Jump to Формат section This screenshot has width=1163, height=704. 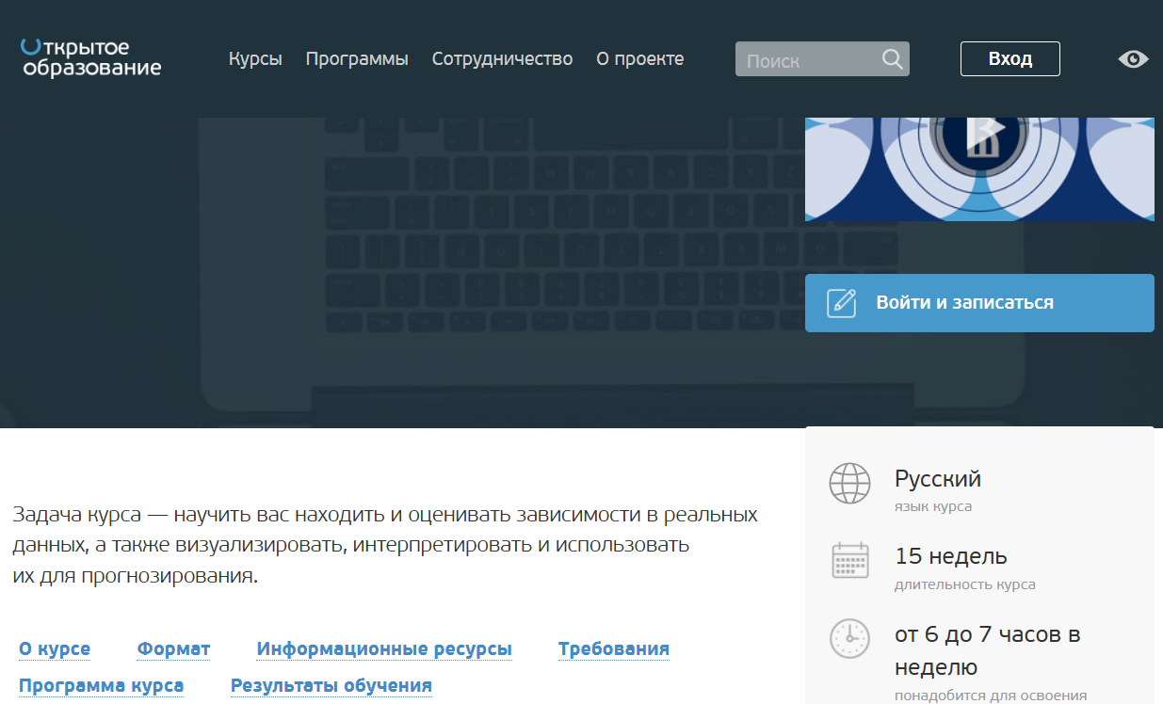pos(173,649)
